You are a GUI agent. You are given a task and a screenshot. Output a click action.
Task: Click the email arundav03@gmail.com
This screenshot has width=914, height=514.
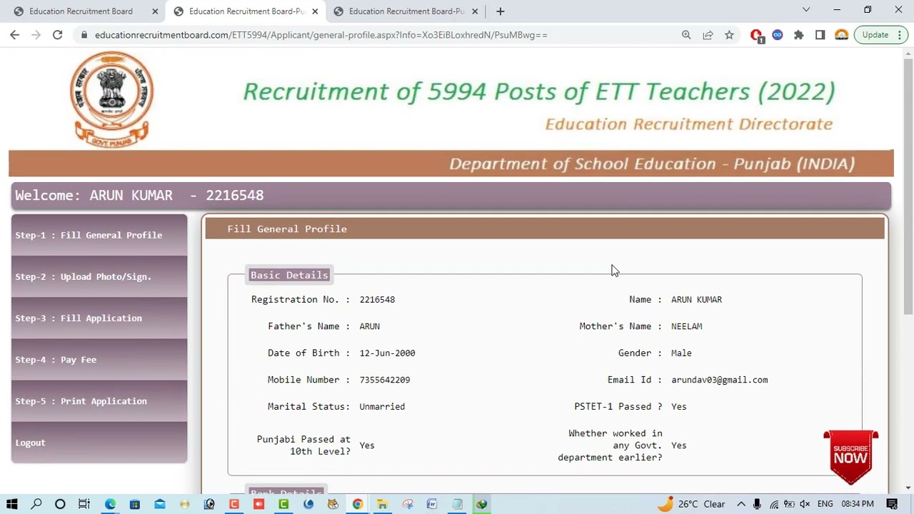(719, 380)
